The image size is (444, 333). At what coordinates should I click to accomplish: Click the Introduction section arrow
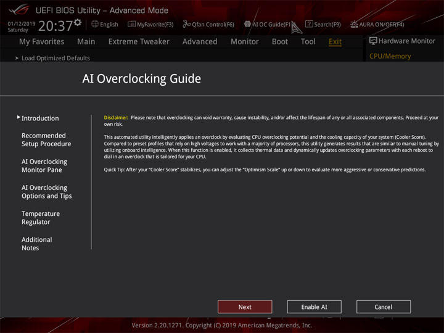(x=18, y=117)
